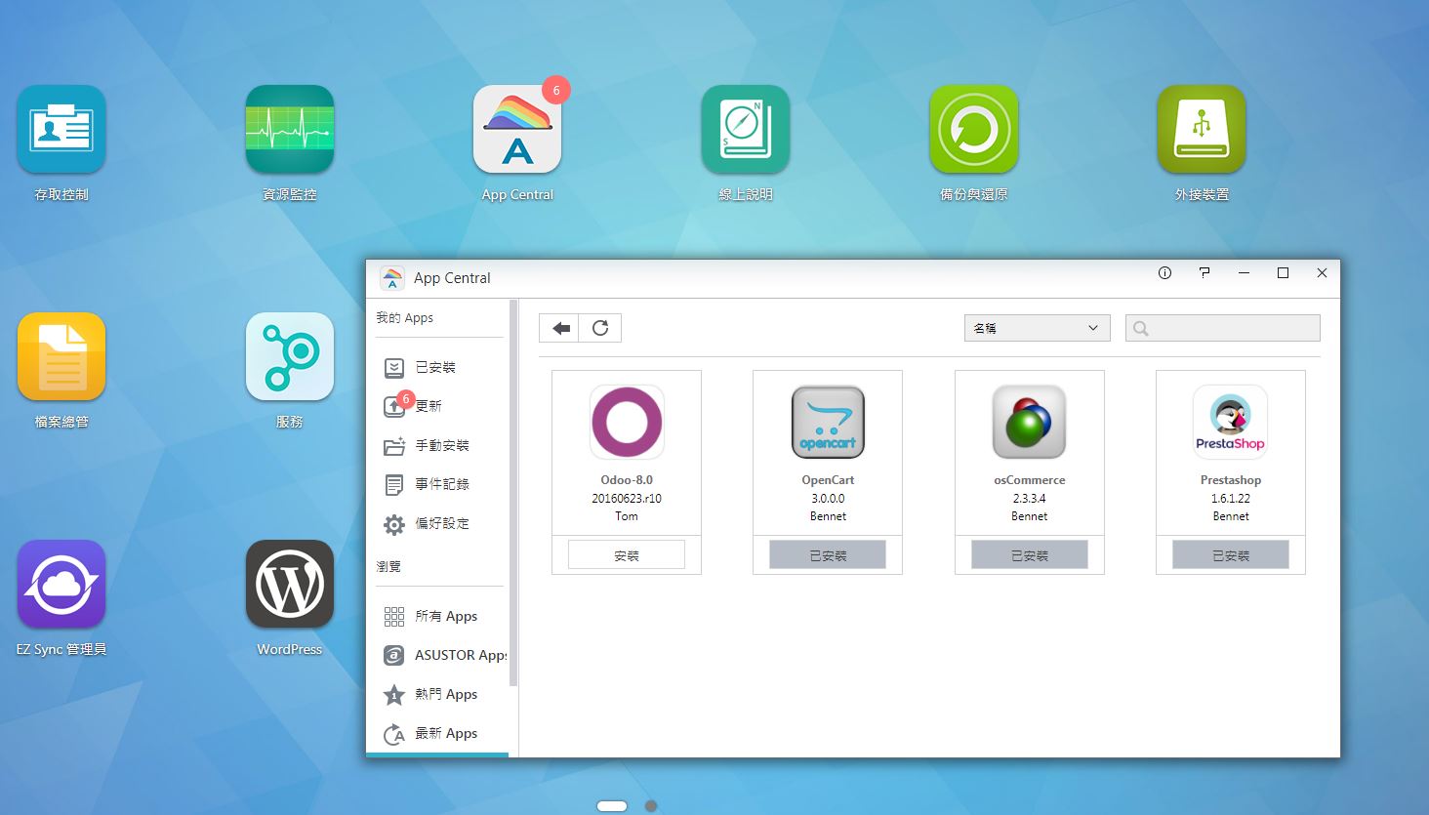
Task: Open the 存取控制 access control desktop icon
Action: tap(61, 129)
